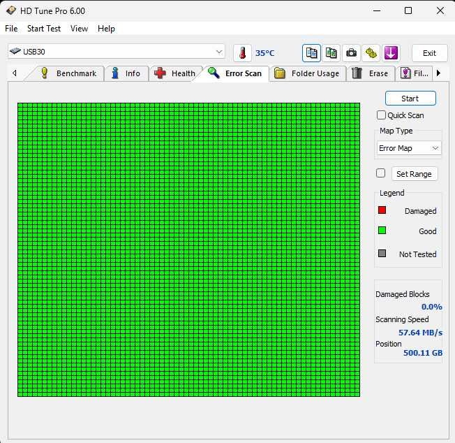Click the red Damaged legend swatch
Image resolution: width=455 pixels, height=443 pixels.
click(x=382, y=210)
